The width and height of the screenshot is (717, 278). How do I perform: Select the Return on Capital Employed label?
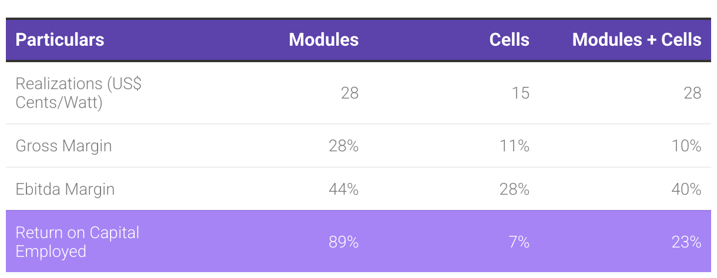click(77, 242)
